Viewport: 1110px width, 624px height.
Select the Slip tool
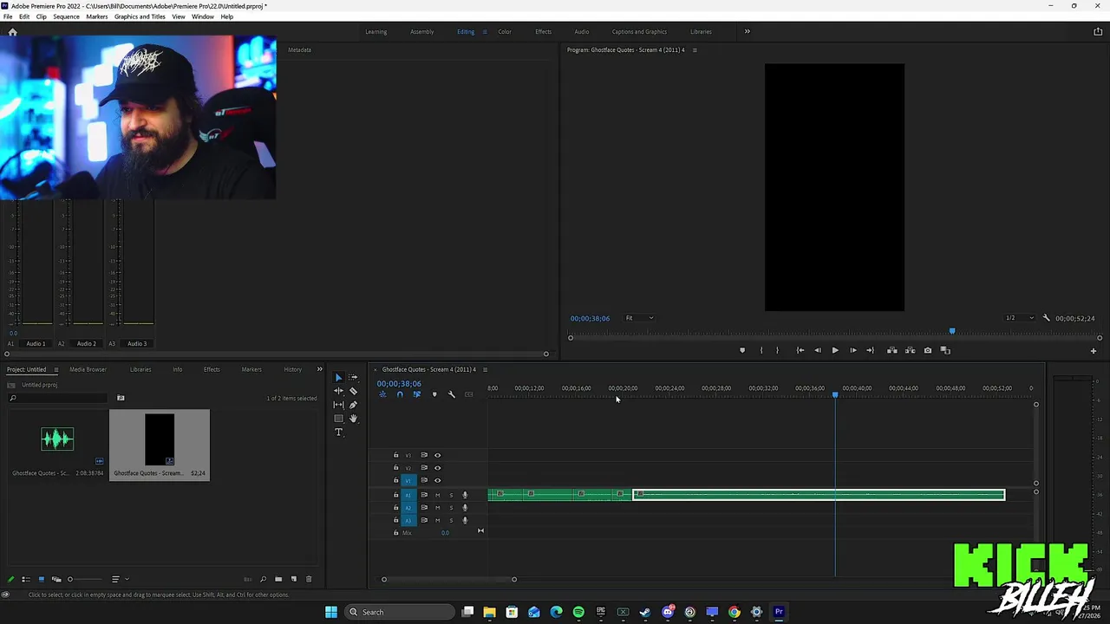pyautogui.click(x=338, y=405)
